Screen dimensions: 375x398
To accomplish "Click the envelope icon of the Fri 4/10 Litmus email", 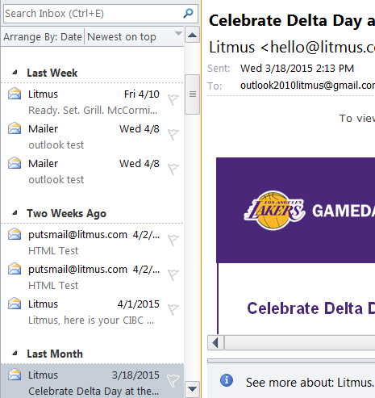I will pyautogui.click(x=15, y=94).
